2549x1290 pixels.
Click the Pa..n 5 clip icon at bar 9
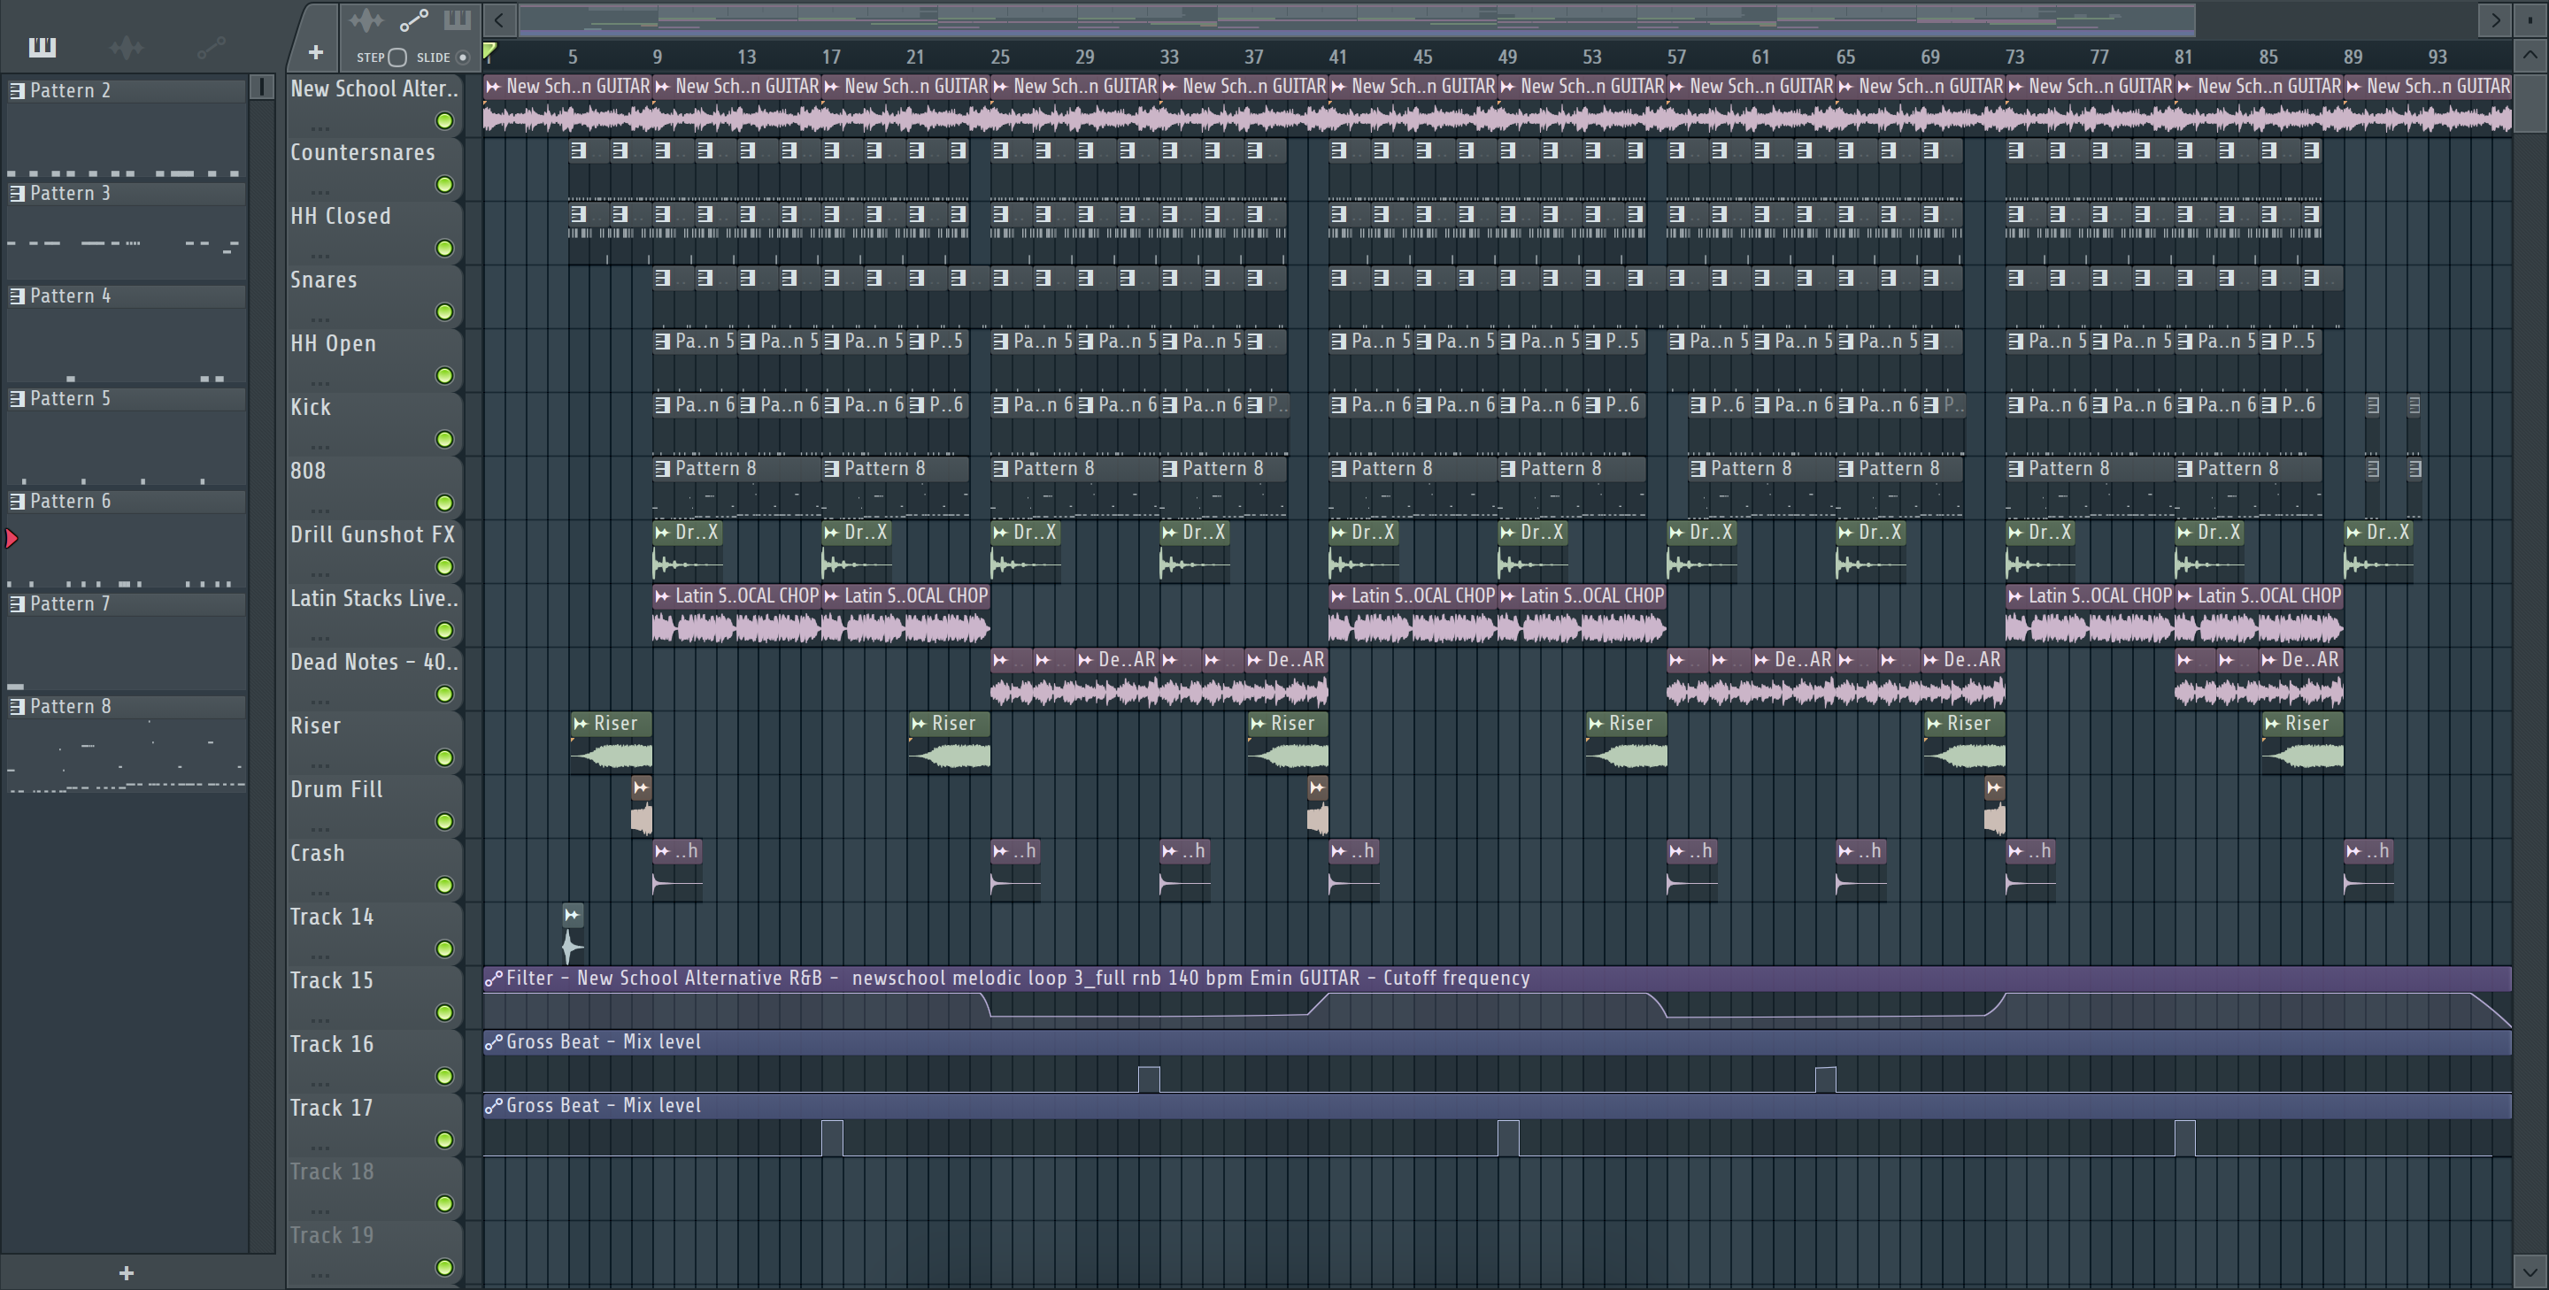(663, 342)
